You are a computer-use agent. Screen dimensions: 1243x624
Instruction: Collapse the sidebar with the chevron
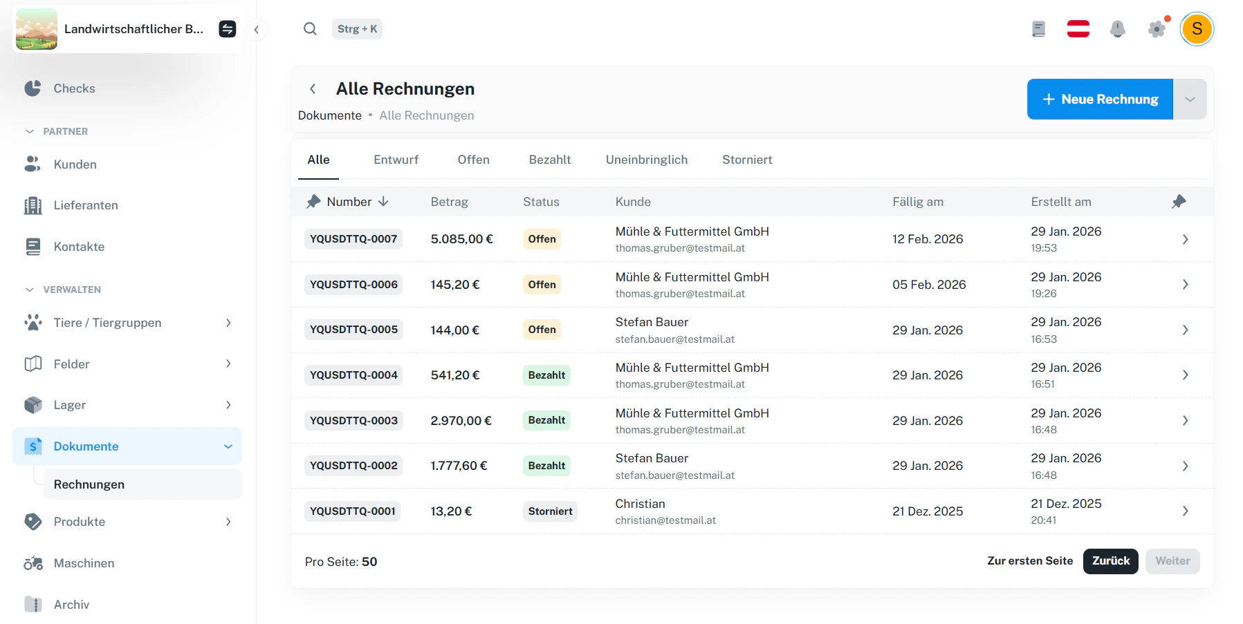(257, 30)
